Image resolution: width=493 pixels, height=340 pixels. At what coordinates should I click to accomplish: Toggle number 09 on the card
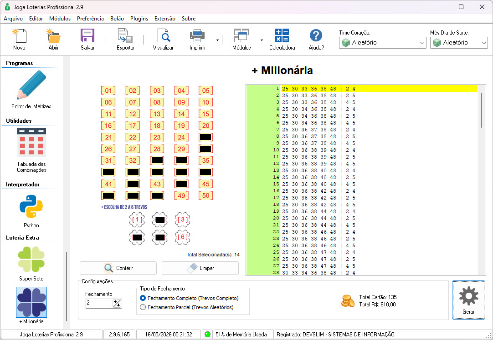tap(181, 102)
